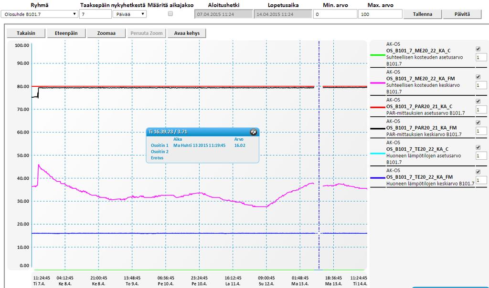Click the OS_B101_7_ME20_22_KA_FM legend label
Screen dimensions: 489x288
click(x=420, y=79)
